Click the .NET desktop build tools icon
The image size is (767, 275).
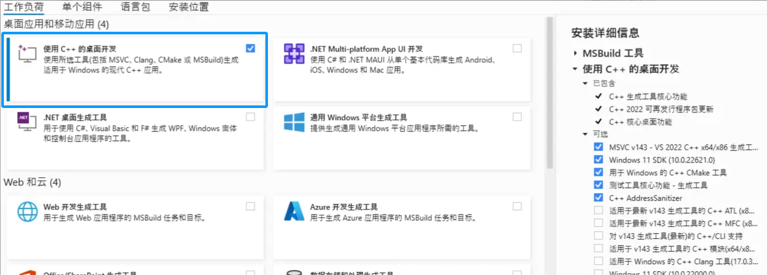[x=27, y=123]
